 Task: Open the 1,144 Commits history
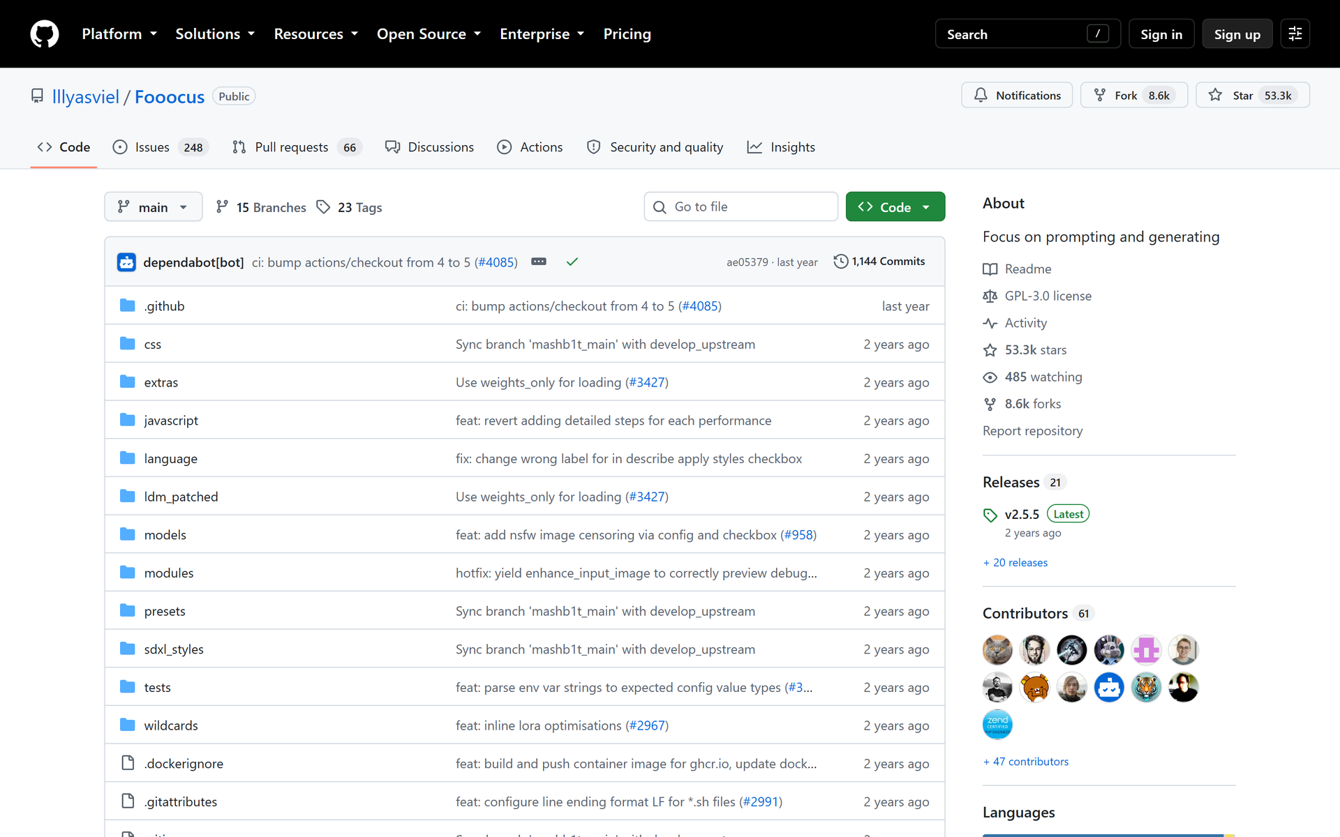pos(879,261)
